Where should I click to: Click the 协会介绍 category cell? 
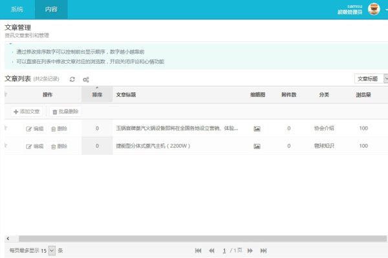pos(324,128)
